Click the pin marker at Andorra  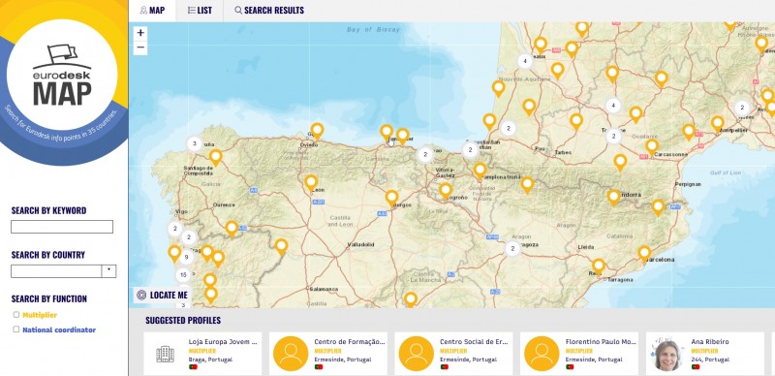tap(613, 198)
